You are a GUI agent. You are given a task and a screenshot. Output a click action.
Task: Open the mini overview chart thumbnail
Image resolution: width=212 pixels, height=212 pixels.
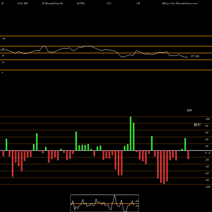(x=105, y=203)
